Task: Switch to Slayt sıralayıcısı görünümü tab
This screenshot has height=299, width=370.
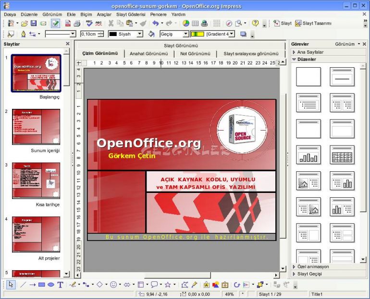Action: 251,54
